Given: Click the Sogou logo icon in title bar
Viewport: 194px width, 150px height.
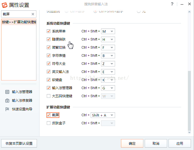Looking at the screenshot, I should point(4,5).
